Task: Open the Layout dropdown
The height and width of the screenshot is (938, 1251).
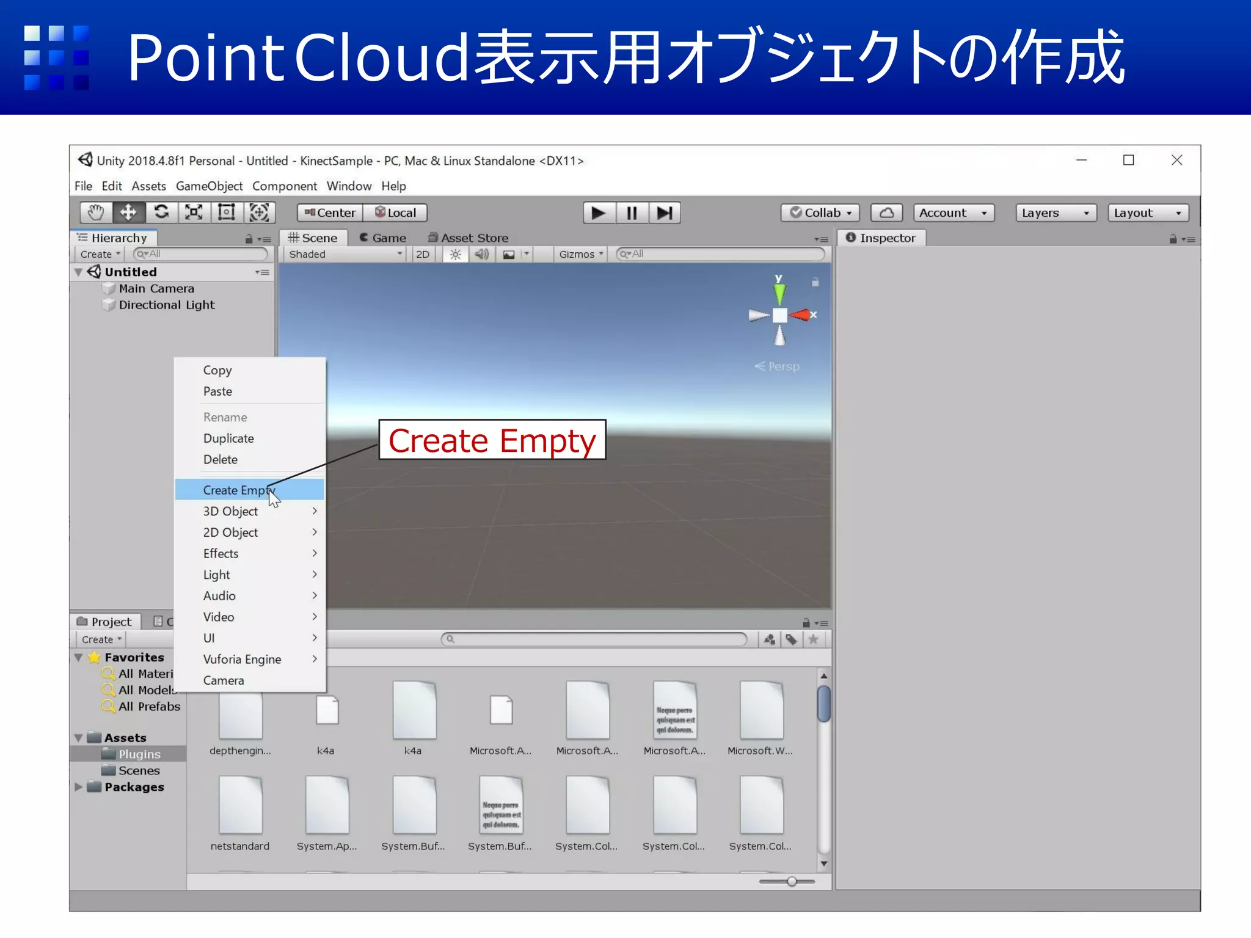Action: [x=1148, y=213]
